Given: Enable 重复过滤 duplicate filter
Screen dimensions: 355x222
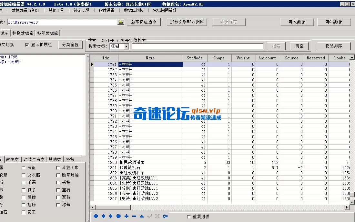Looking at the screenshot, I should coord(189,217).
